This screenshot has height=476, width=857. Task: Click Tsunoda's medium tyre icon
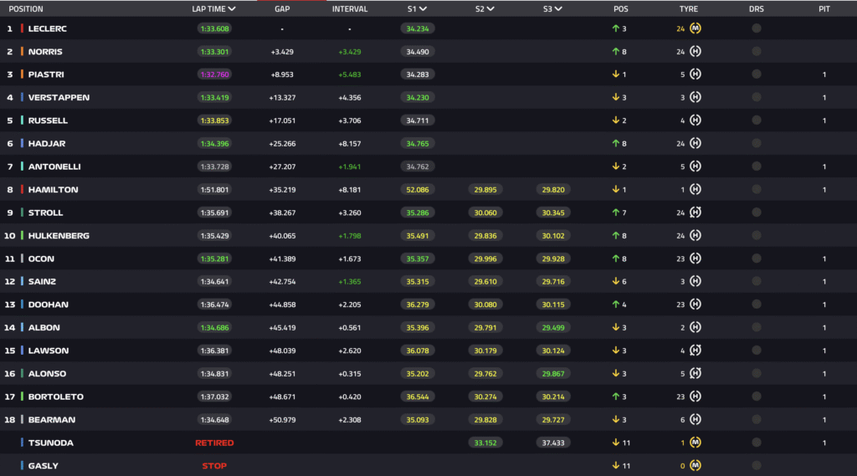point(695,443)
